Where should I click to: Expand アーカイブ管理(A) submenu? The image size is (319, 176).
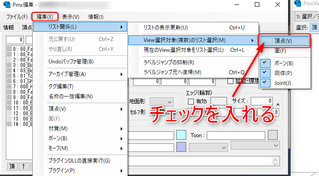80,74
